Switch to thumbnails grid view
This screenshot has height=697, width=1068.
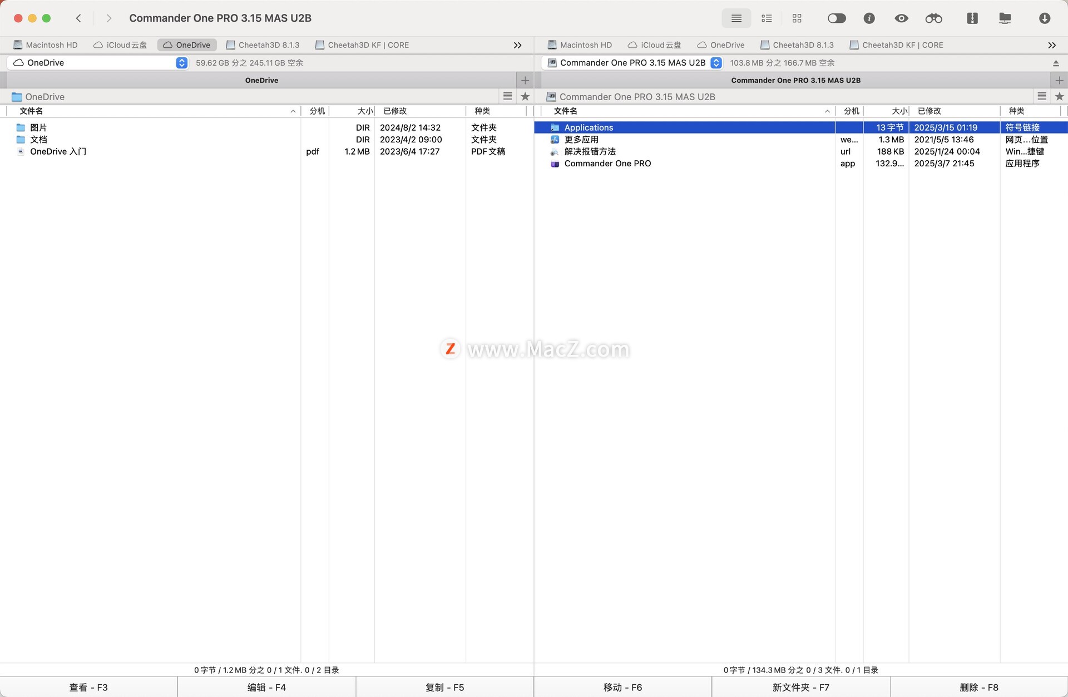pos(797,18)
